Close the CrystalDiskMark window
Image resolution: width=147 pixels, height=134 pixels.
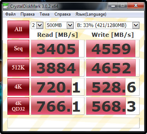coord(136,6)
